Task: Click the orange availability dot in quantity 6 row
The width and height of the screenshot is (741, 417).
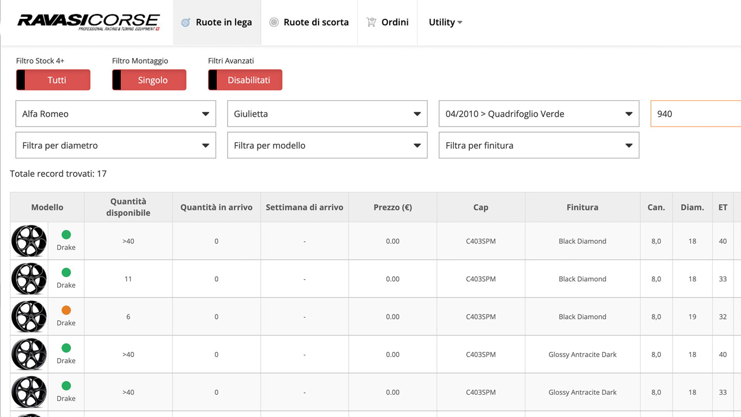Action: click(66, 310)
